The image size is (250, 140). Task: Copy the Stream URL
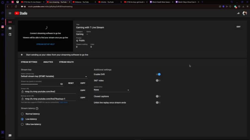coord(83,90)
